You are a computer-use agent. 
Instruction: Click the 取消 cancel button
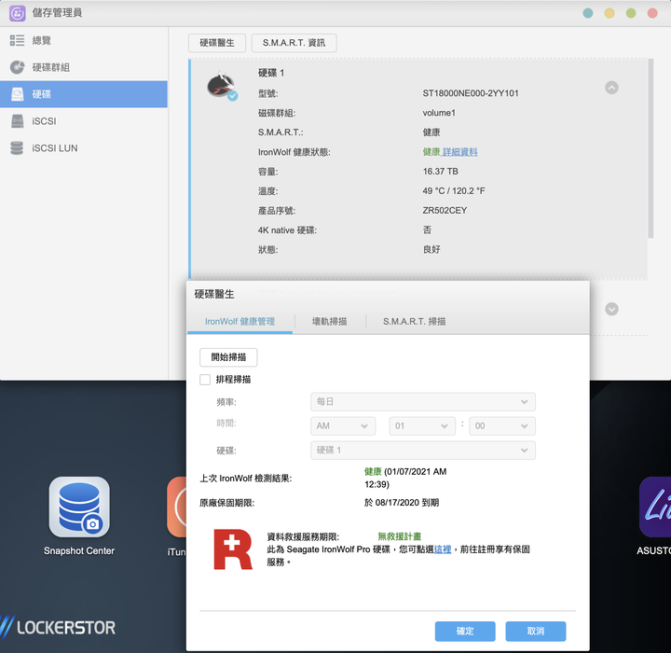click(536, 632)
